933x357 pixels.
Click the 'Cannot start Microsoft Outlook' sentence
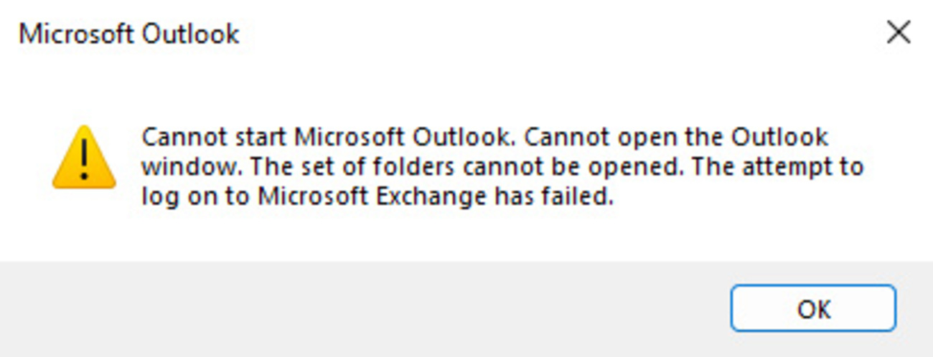pos(273,136)
